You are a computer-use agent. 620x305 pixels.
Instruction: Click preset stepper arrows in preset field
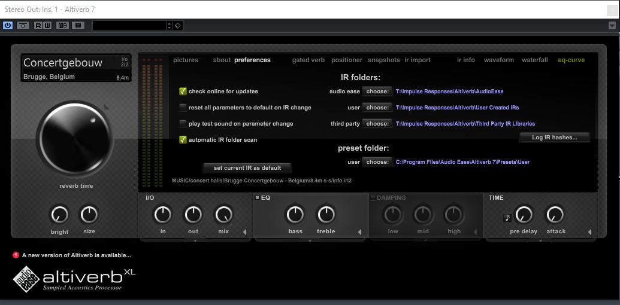170,26
